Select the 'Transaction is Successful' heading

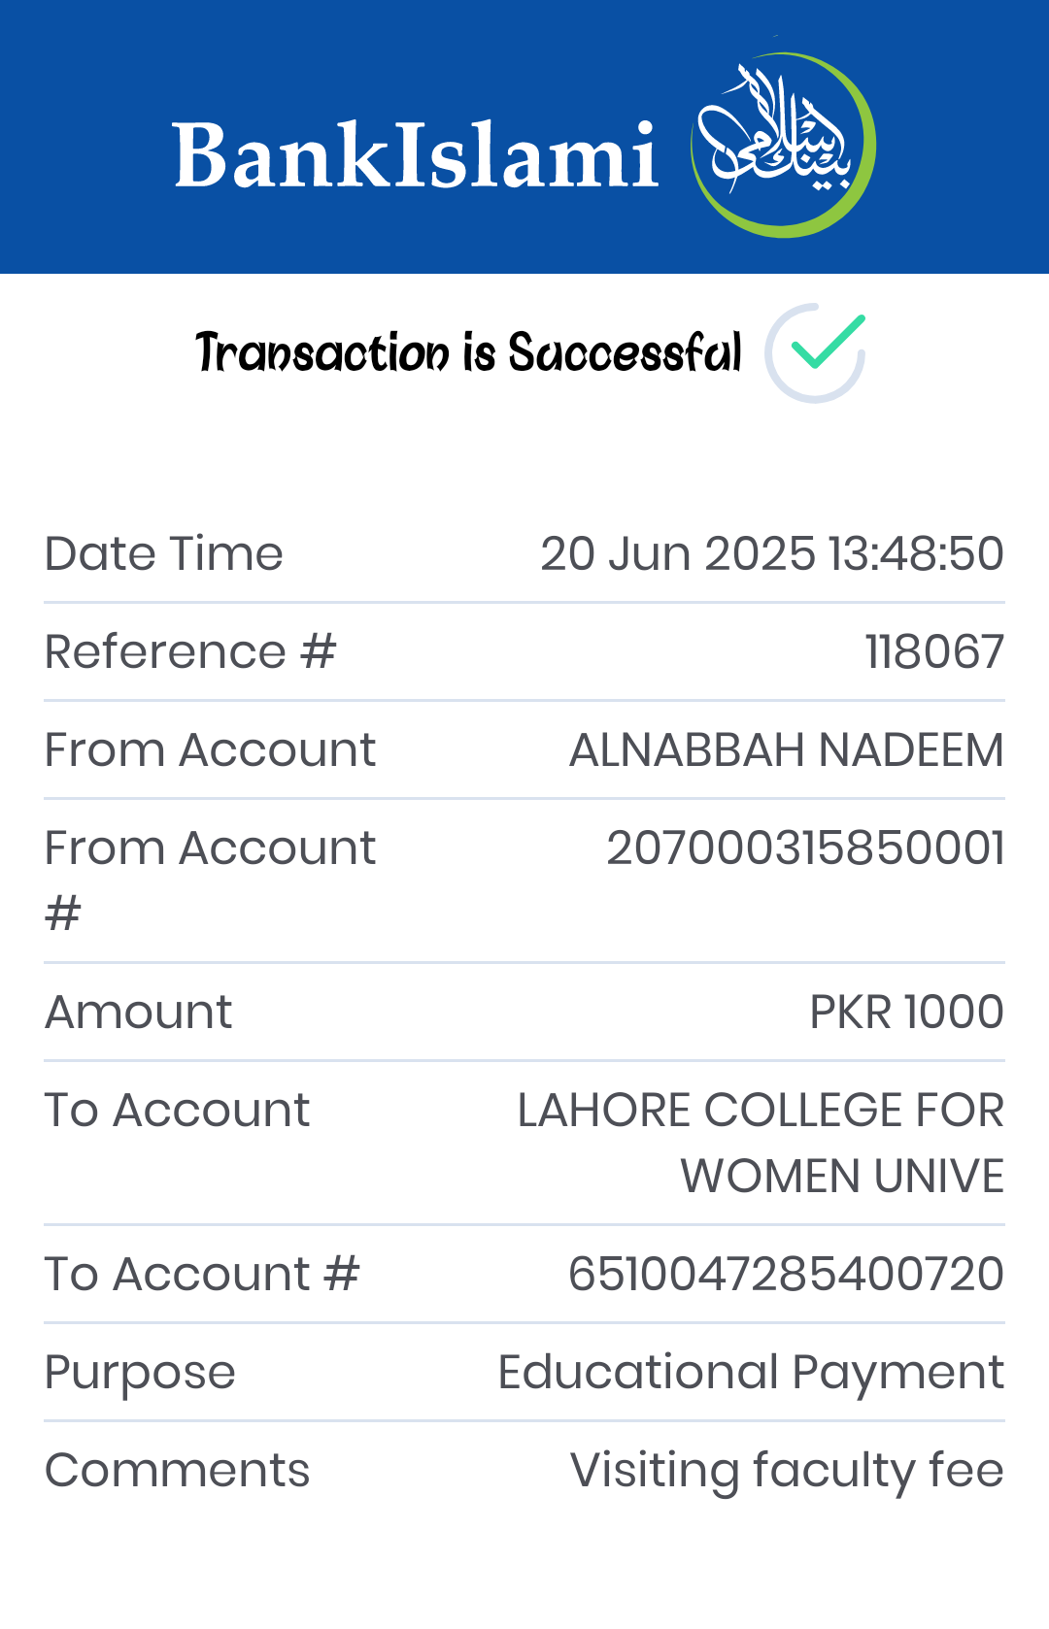point(468,351)
